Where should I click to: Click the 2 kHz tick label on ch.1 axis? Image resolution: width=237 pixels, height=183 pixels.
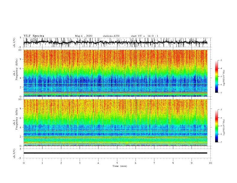tap(21, 87)
